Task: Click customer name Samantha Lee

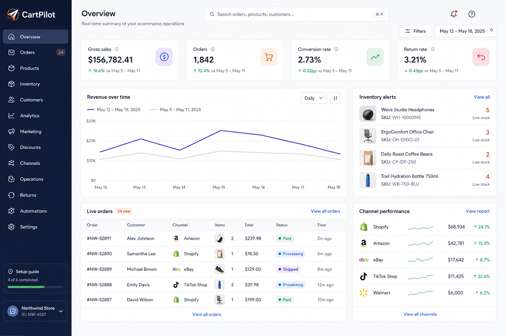Action: [x=141, y=254]
